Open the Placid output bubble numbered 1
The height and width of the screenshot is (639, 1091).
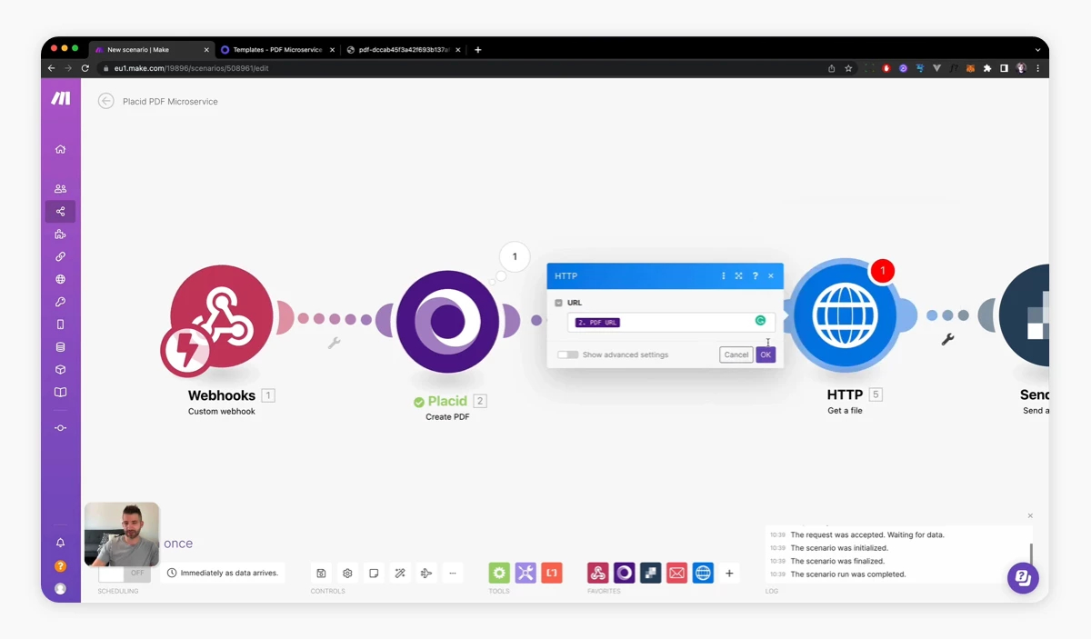[515, 257]
